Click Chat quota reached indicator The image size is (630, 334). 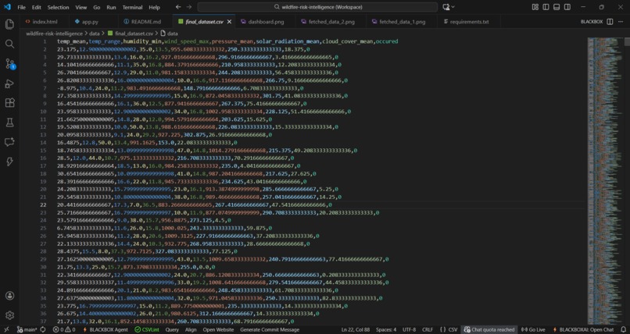click(x=489, y=329)
